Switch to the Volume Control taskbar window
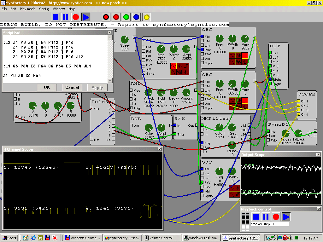 [162, 238]
